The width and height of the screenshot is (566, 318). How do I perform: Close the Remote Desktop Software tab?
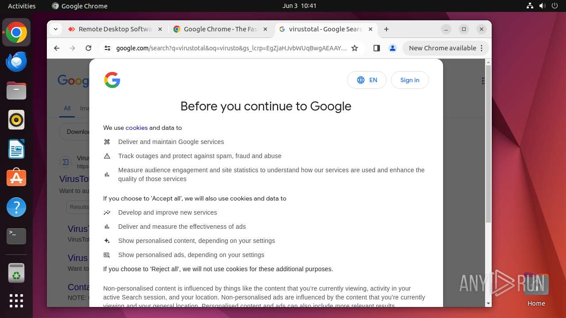point(160,29)
